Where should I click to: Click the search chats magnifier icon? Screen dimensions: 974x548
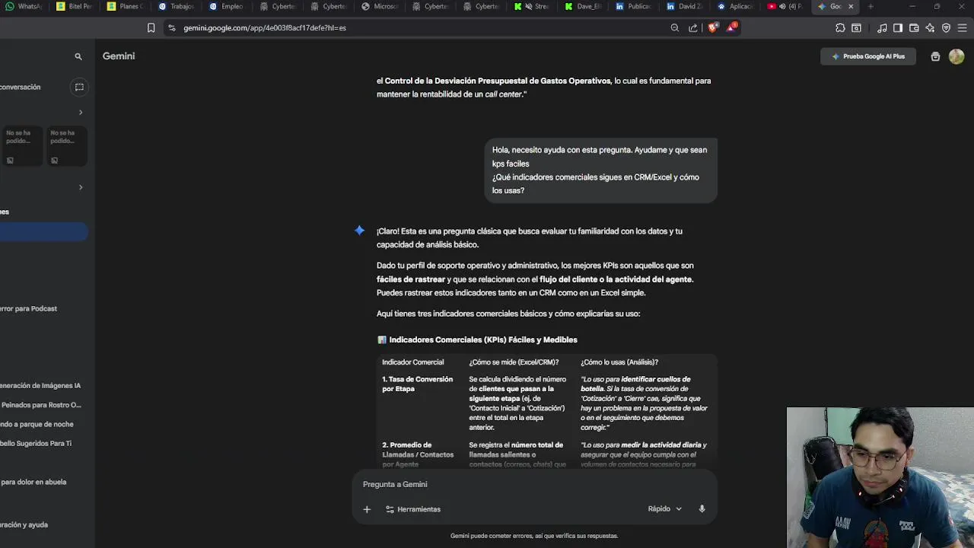point(78,56)
